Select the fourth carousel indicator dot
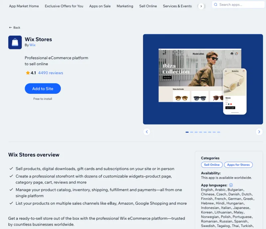The height and width of the screenshot is (229, 266). click(200, 132)
